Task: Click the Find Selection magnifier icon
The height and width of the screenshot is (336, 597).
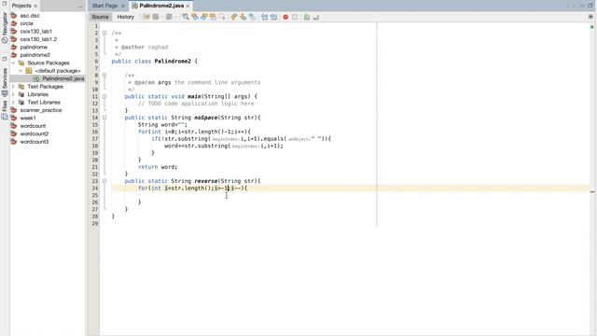Action: (186, 17)
